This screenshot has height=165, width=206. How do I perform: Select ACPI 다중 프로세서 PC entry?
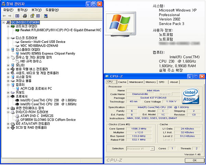pyautogui.click(x=36, y=89)
